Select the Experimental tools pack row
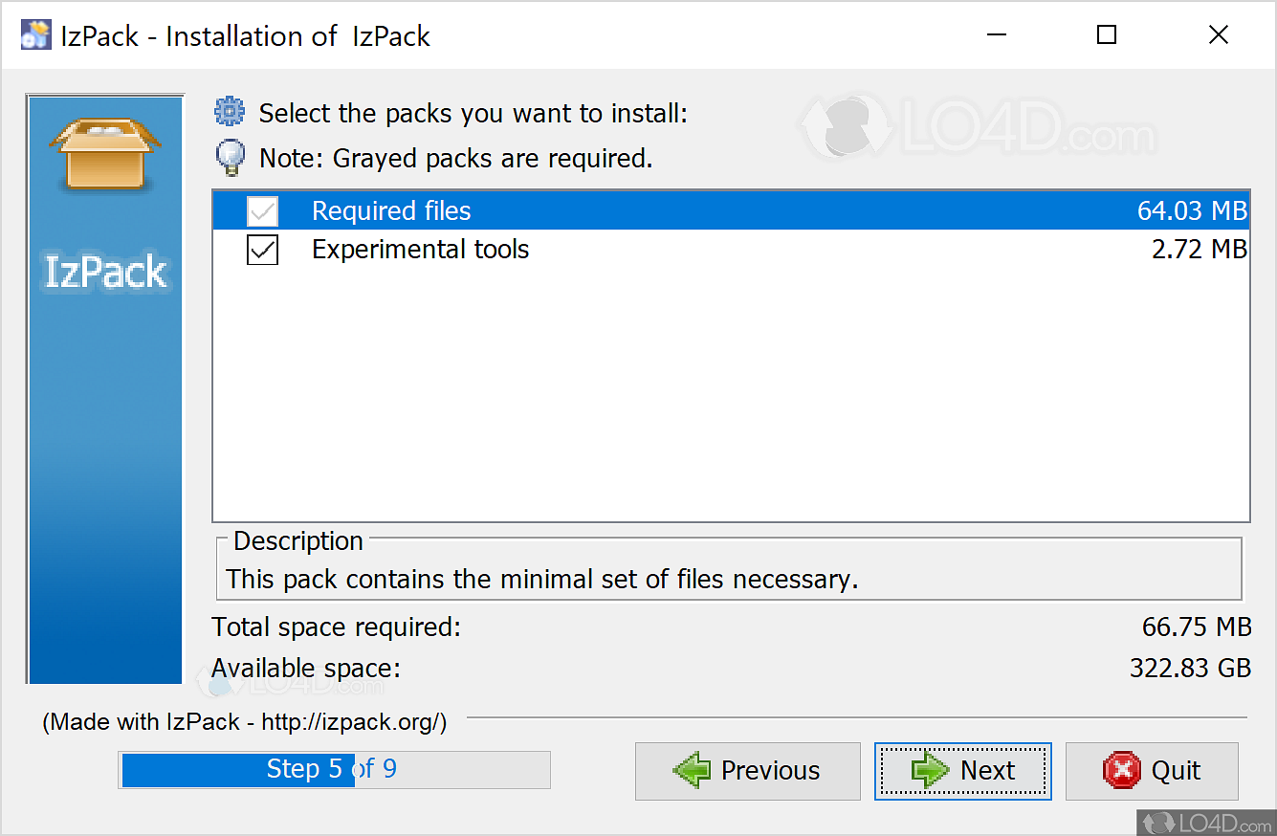Screen dimensions: 1277x836 tap(574, 249)
